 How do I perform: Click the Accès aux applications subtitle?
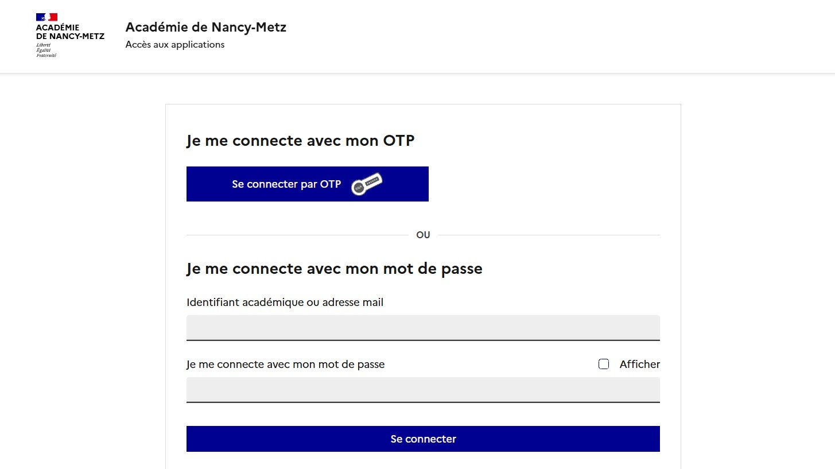pyautogui.click(x=174, y=44)
